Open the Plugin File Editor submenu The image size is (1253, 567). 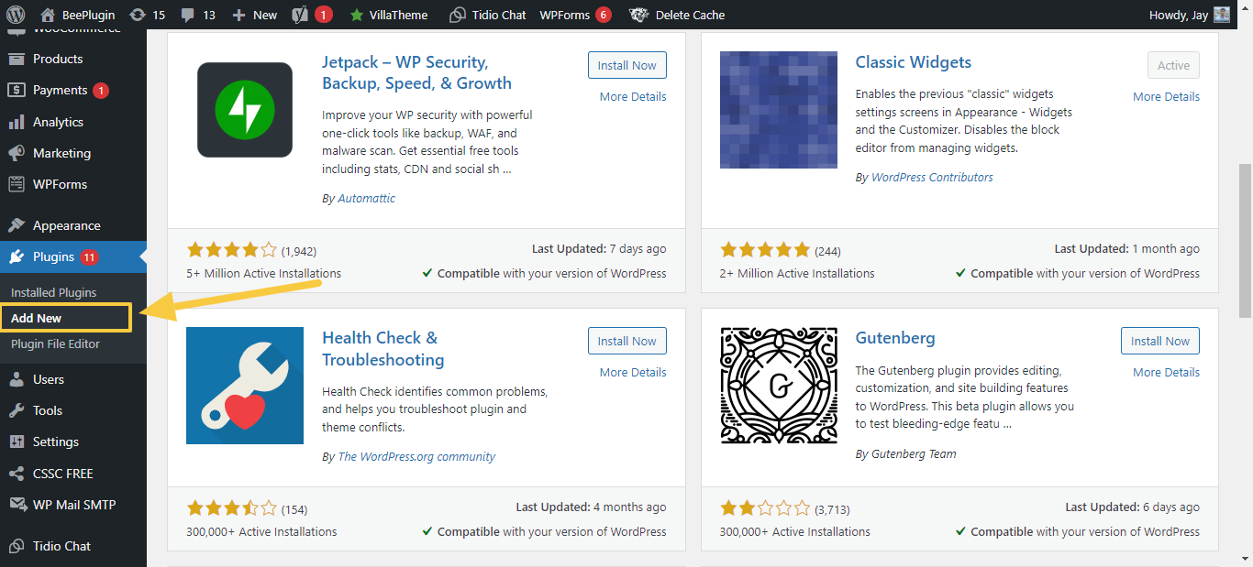coord(55,343)
